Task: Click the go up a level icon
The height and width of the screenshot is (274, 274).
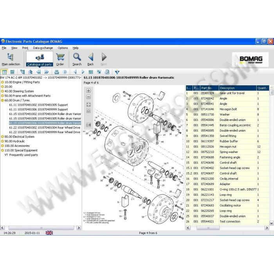Action: pyautogui.click(x=31, y=72)
